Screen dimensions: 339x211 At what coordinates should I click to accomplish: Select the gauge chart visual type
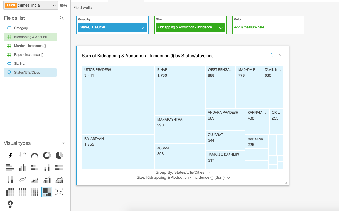click(35, 155)
